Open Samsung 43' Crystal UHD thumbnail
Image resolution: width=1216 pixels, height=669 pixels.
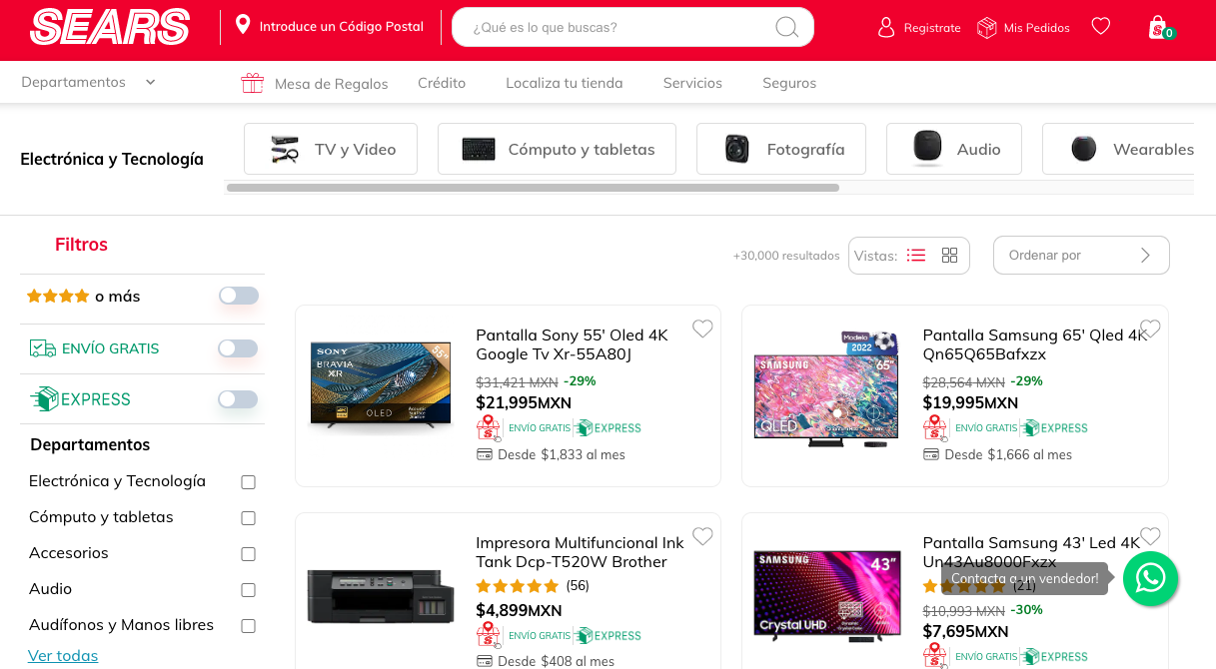[827, 596]
